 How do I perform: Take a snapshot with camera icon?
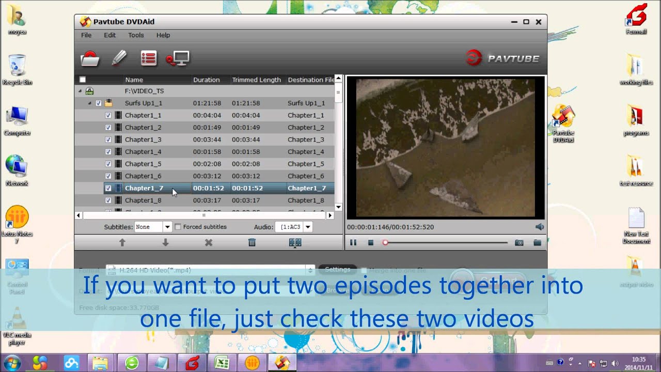(x=520, y=242)
